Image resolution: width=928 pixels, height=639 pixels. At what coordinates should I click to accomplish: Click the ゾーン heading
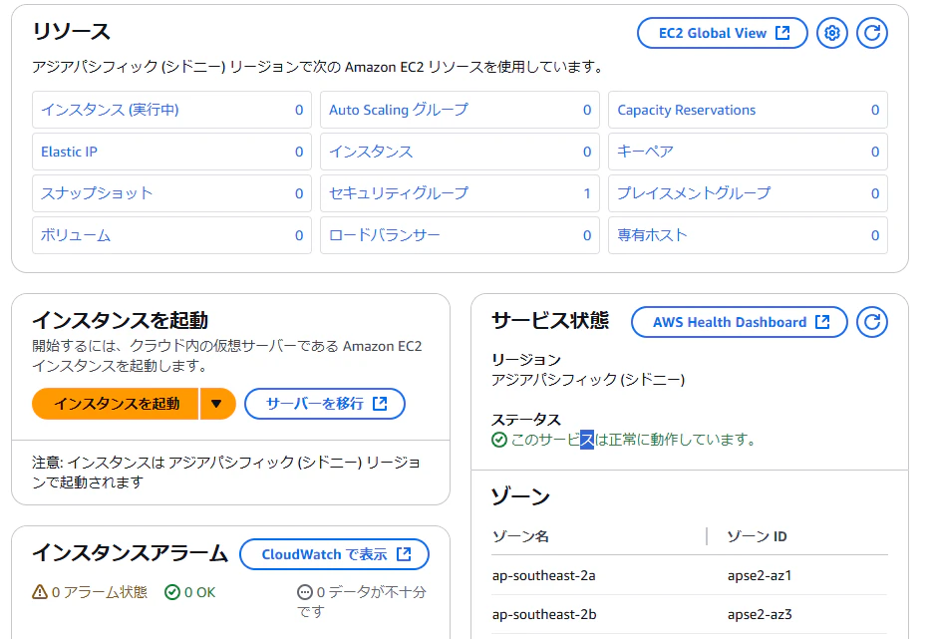[520, 496]
